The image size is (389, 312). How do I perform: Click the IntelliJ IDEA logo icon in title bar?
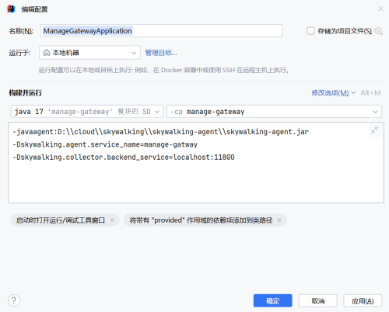coord(11,9)
